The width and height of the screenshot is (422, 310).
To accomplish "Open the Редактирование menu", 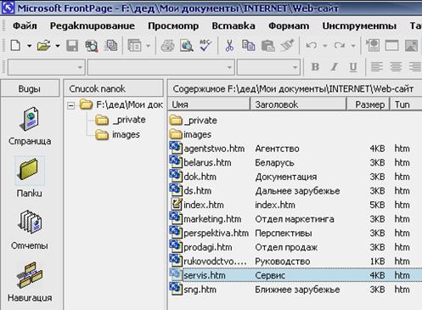I will click(93, 26).
